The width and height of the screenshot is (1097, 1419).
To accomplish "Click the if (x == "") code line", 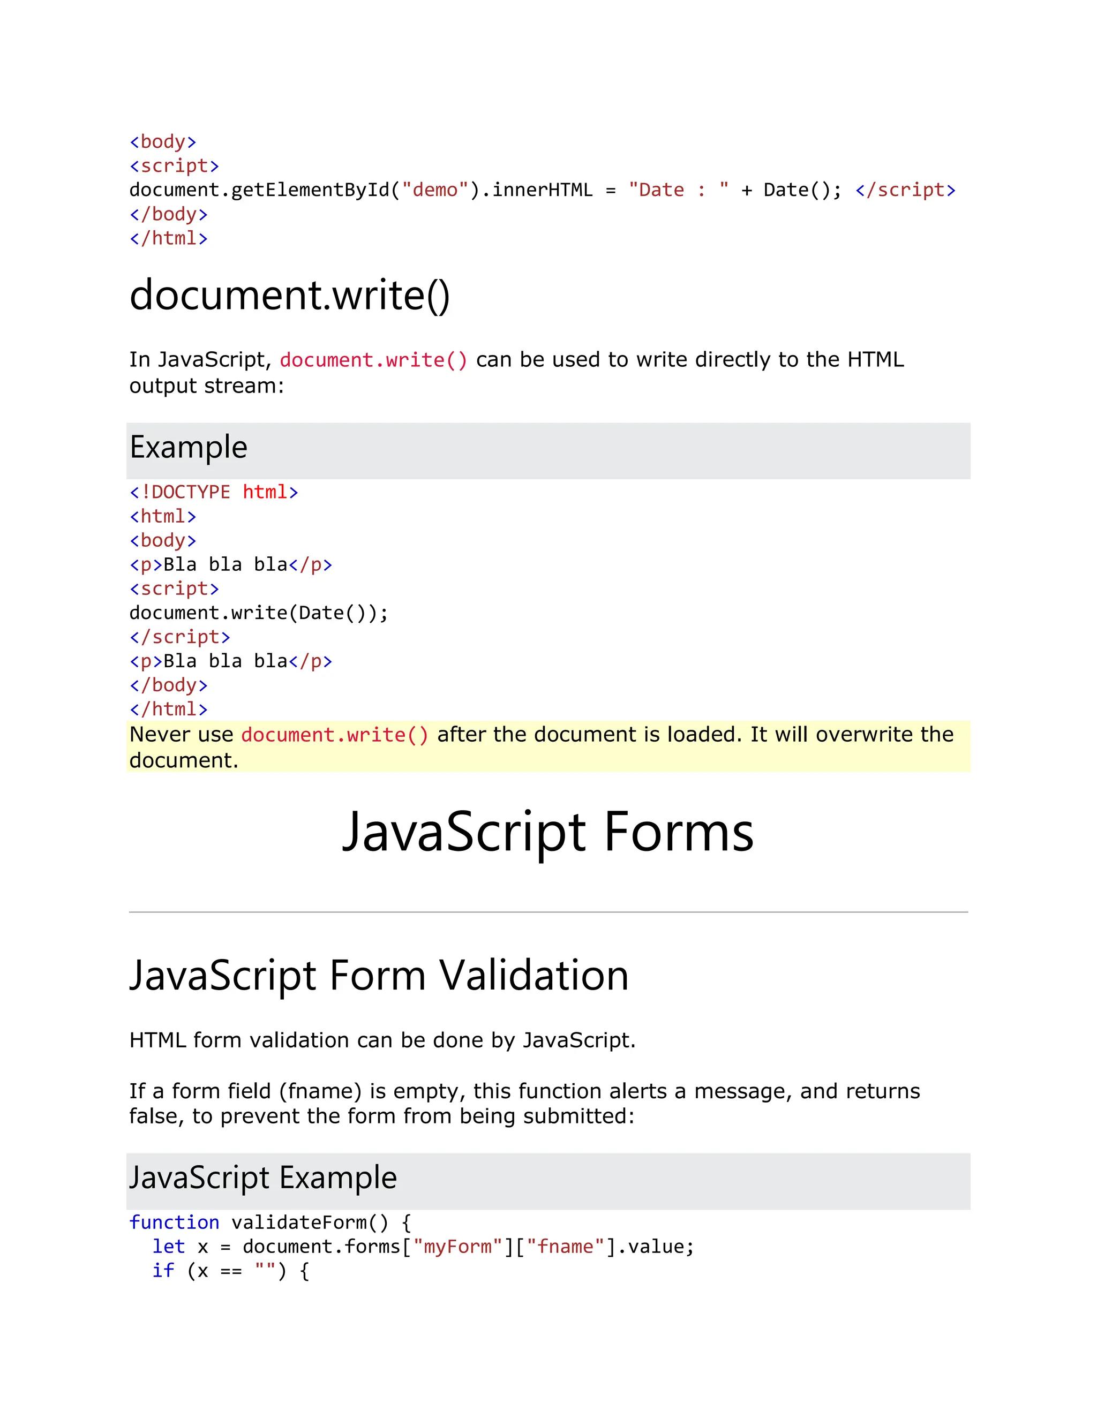I will [231, 1270].
